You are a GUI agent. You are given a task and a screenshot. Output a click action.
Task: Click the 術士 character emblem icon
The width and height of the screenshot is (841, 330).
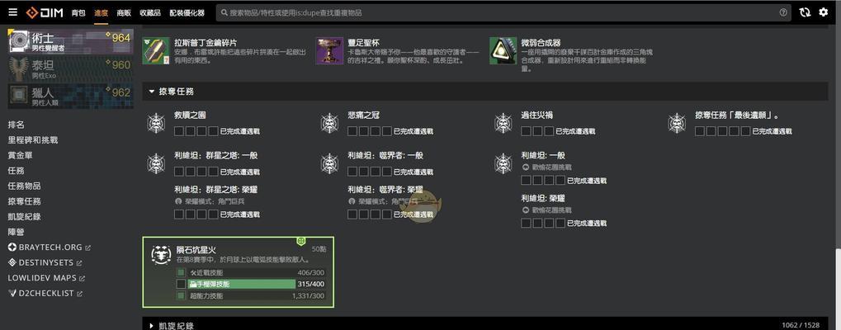coord(19,41)
